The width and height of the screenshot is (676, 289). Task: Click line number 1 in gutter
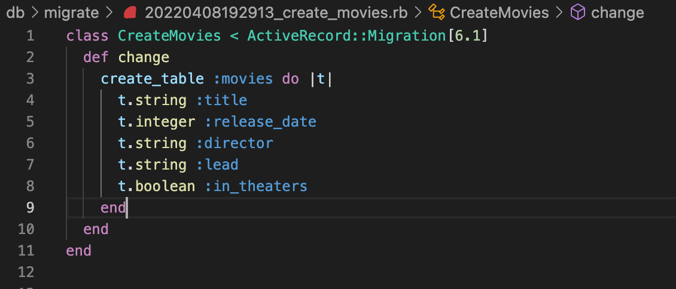pos(30,36)
